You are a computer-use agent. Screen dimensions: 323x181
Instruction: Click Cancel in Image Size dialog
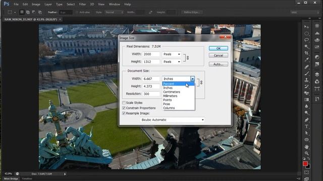pos(219,55)
